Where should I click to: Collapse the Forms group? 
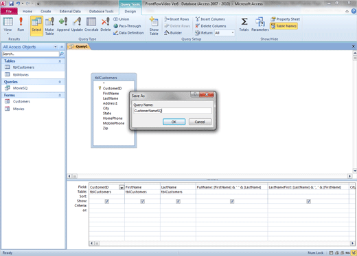60,95
